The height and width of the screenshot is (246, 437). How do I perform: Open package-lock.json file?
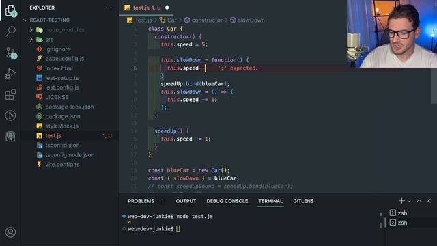pyautogui.click(x=70, y=107)
